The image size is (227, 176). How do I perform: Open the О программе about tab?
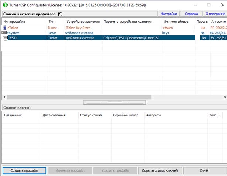(214, 14)
